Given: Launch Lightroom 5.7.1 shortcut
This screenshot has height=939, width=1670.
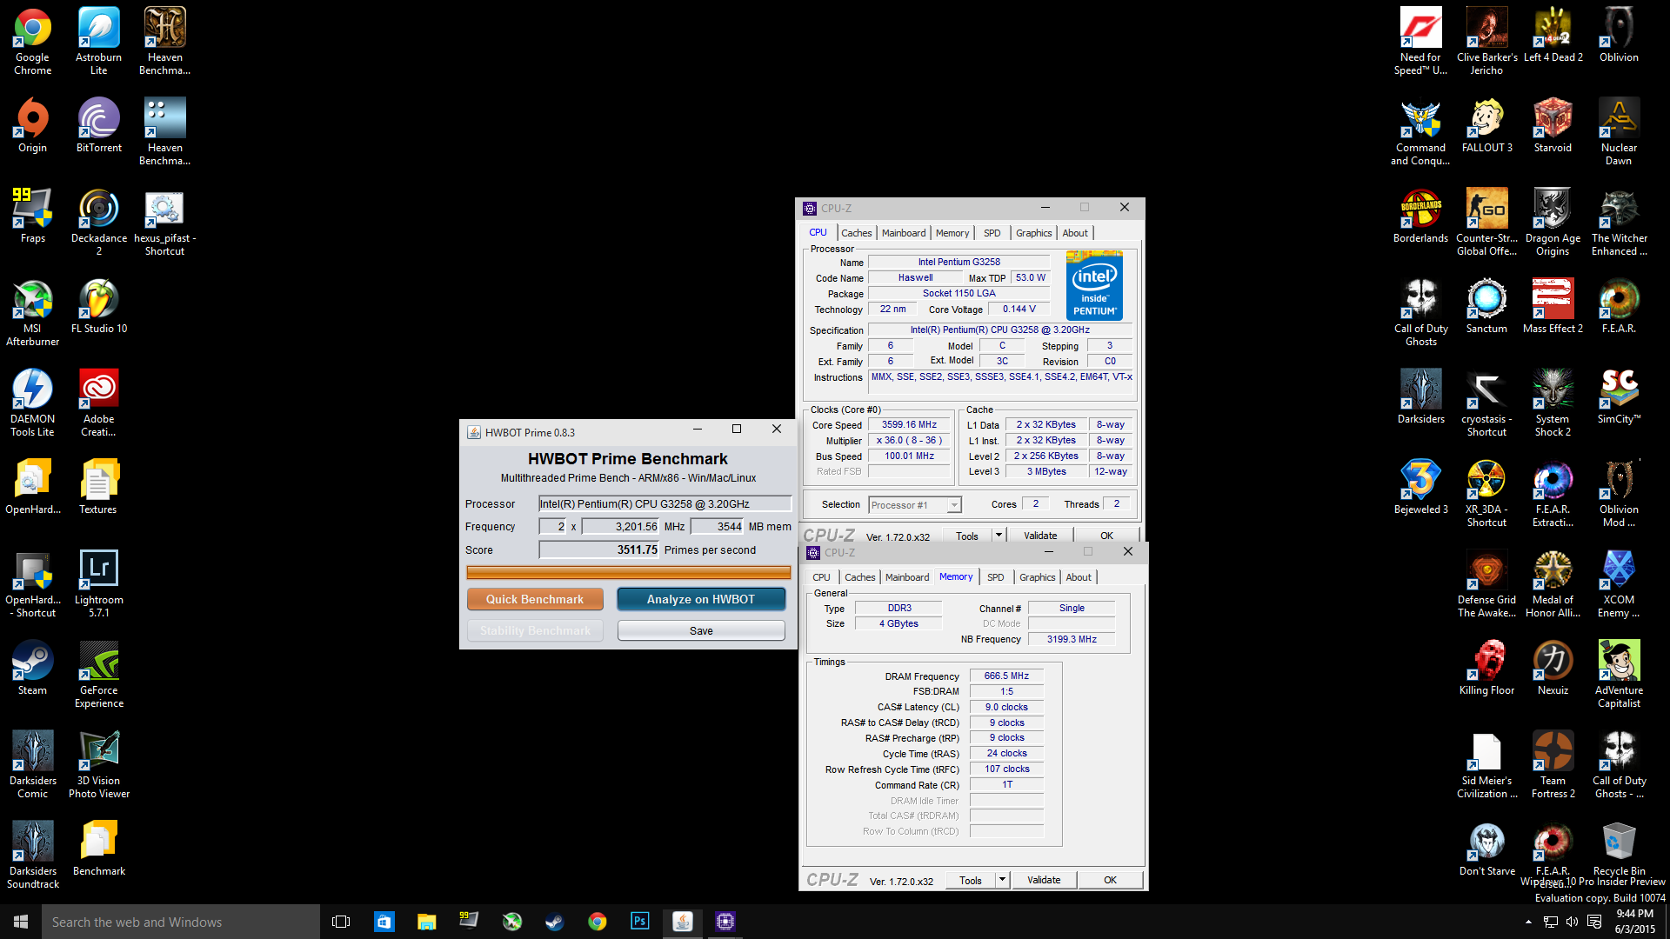Looking at the screenshot, I should coord(98,584).
